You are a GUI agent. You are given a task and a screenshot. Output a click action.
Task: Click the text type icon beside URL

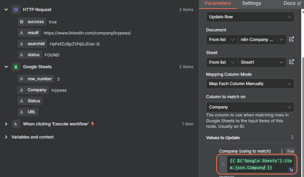coord(21,112)
